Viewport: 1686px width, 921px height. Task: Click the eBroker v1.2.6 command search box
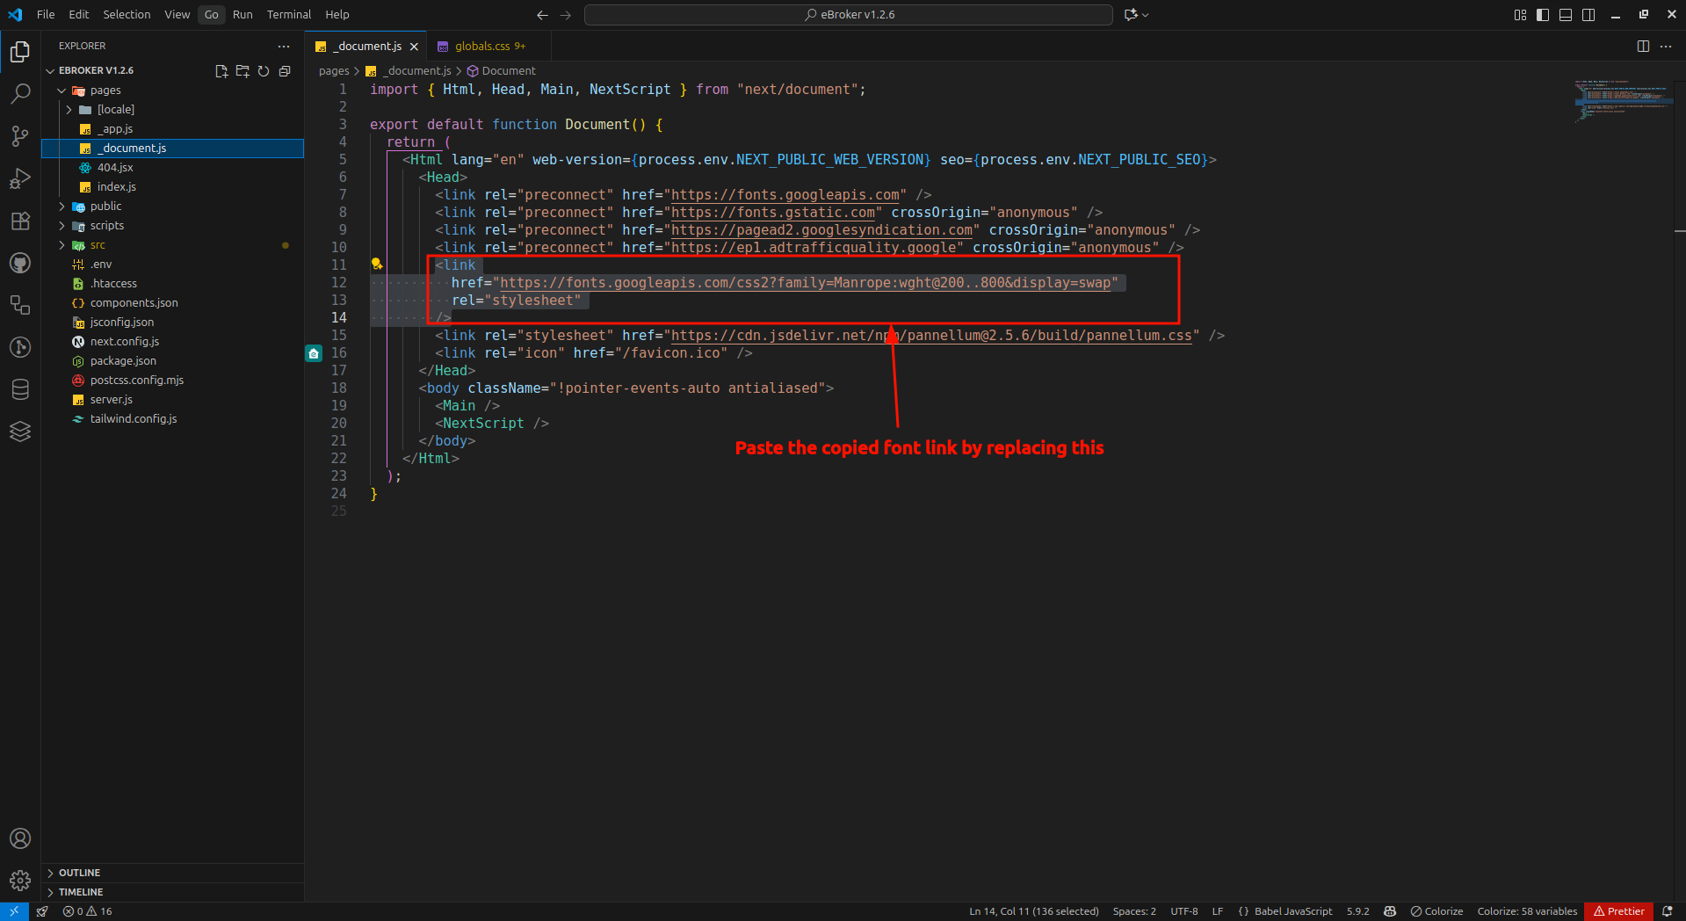coord(849,15)
